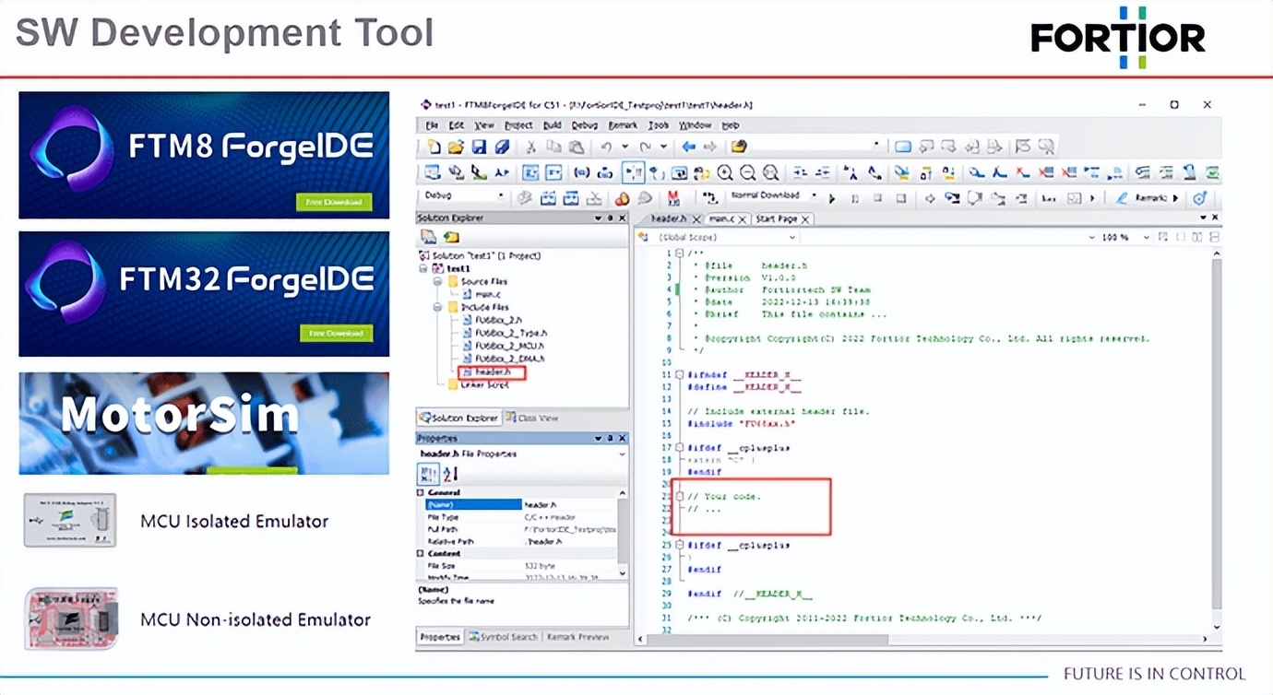Click the MCU Non-isolated Emulator thumbnail image
1273x695 pixels.
click(71, 618)
